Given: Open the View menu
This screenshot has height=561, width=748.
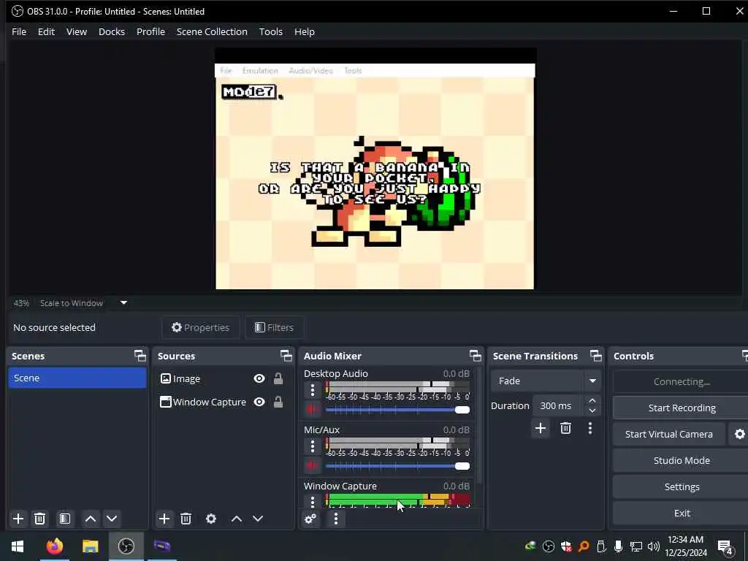Looking at the screenshot, I should coord(76,31).
